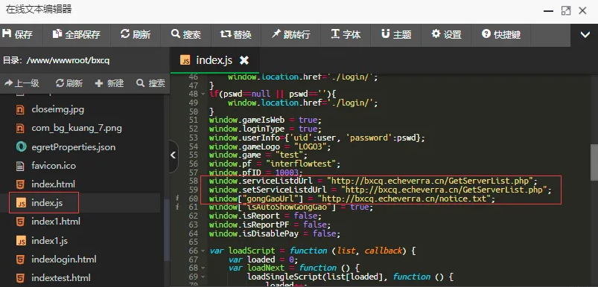Click line 56 window.pf text
This screenshot has height=287, width=598.
[x=230, y=164]
